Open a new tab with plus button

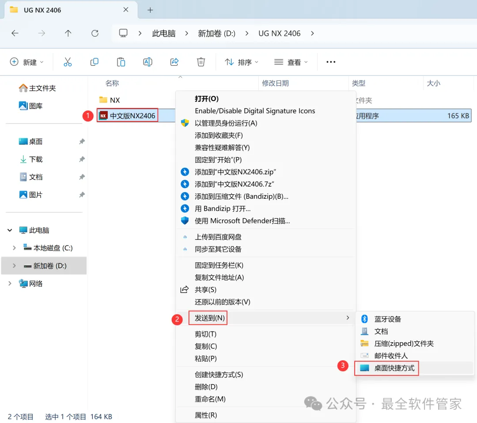[150, 10]
